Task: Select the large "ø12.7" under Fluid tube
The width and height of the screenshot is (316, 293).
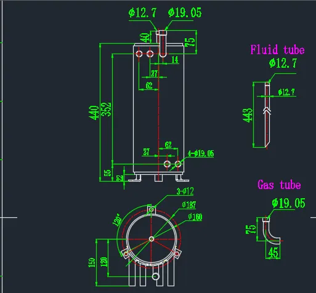Action: tap(283, 63)
